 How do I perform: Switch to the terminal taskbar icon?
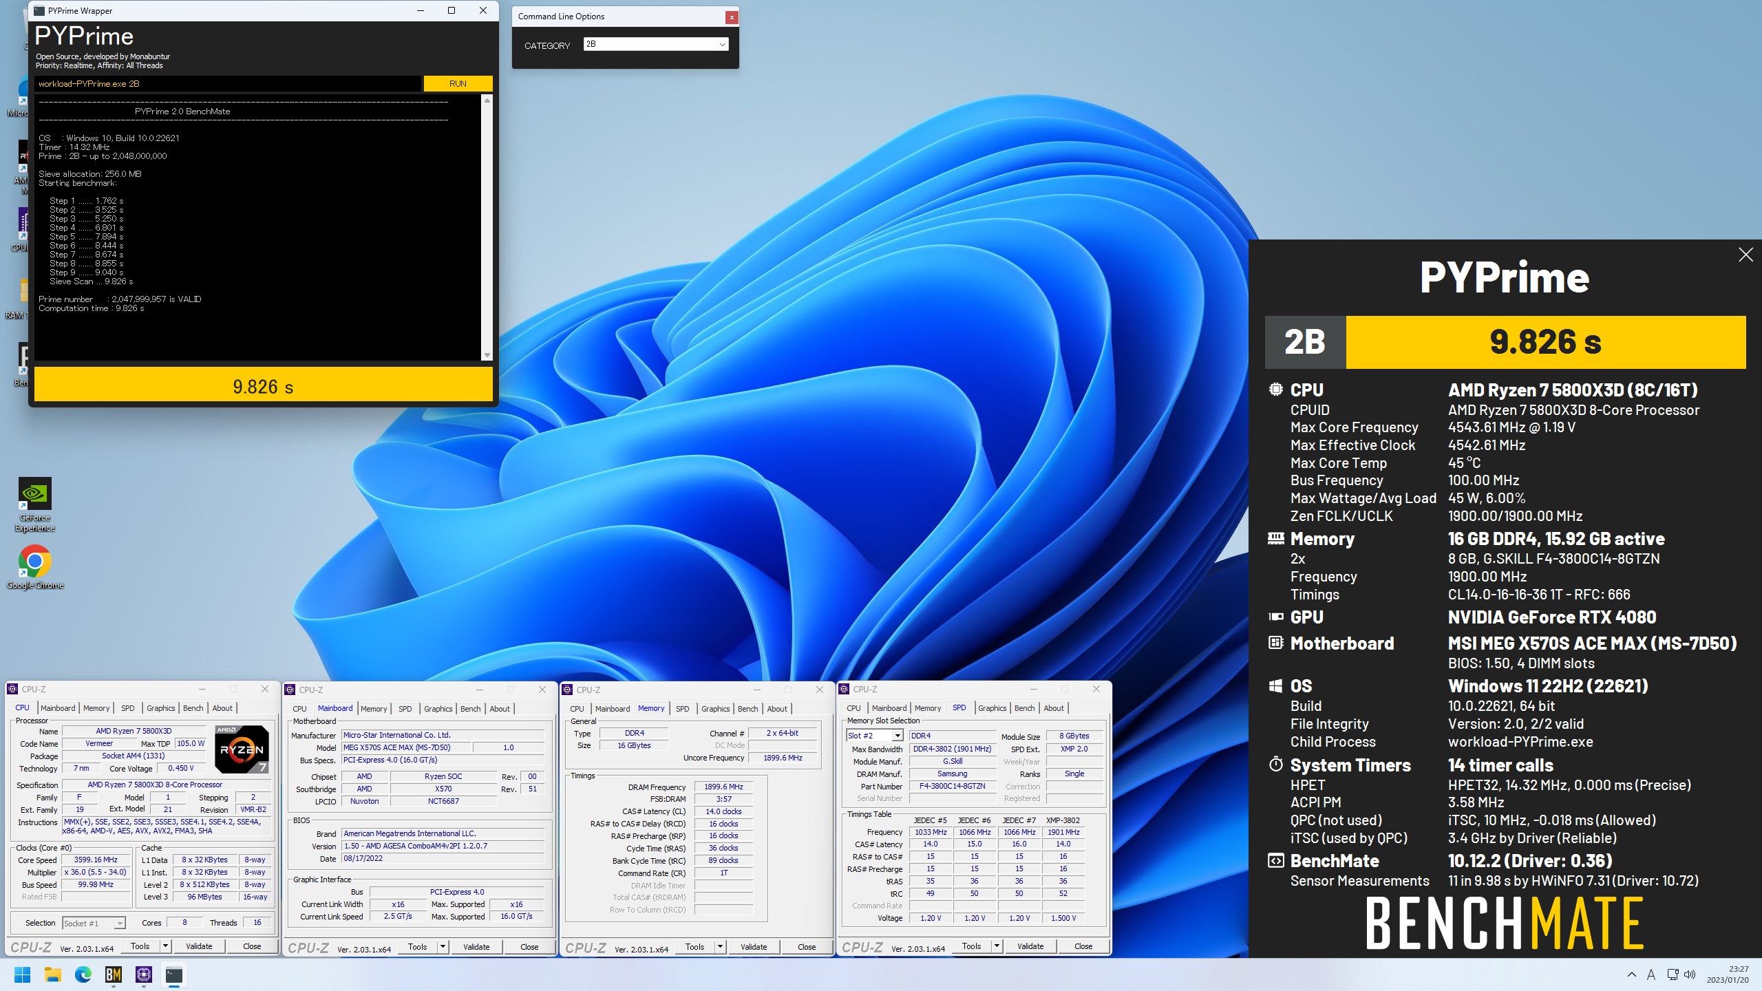tap(174, 974)
